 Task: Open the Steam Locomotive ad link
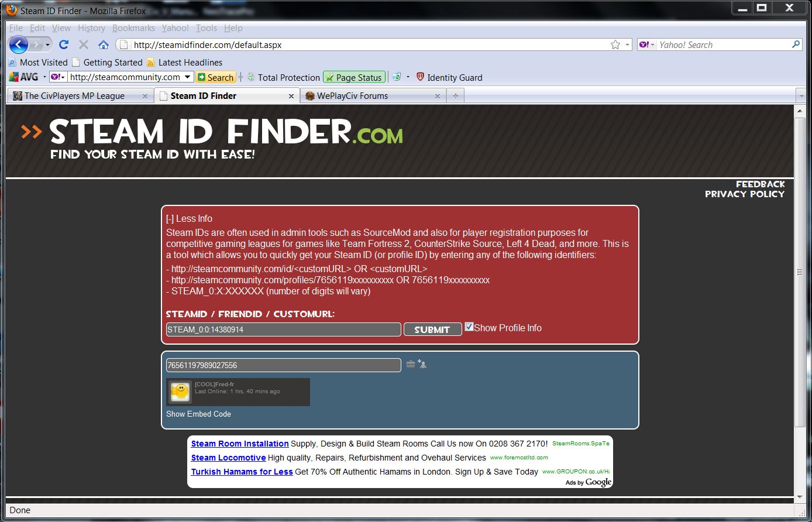(x=228, y=458)
